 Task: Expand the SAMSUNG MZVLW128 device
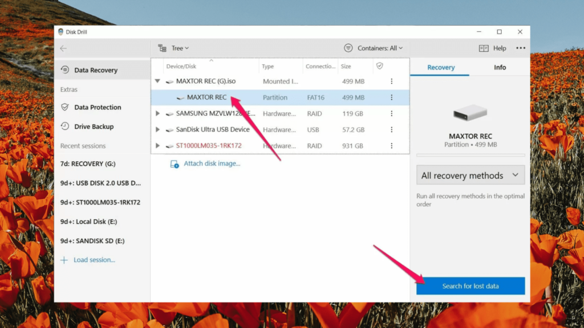point(158,113)
